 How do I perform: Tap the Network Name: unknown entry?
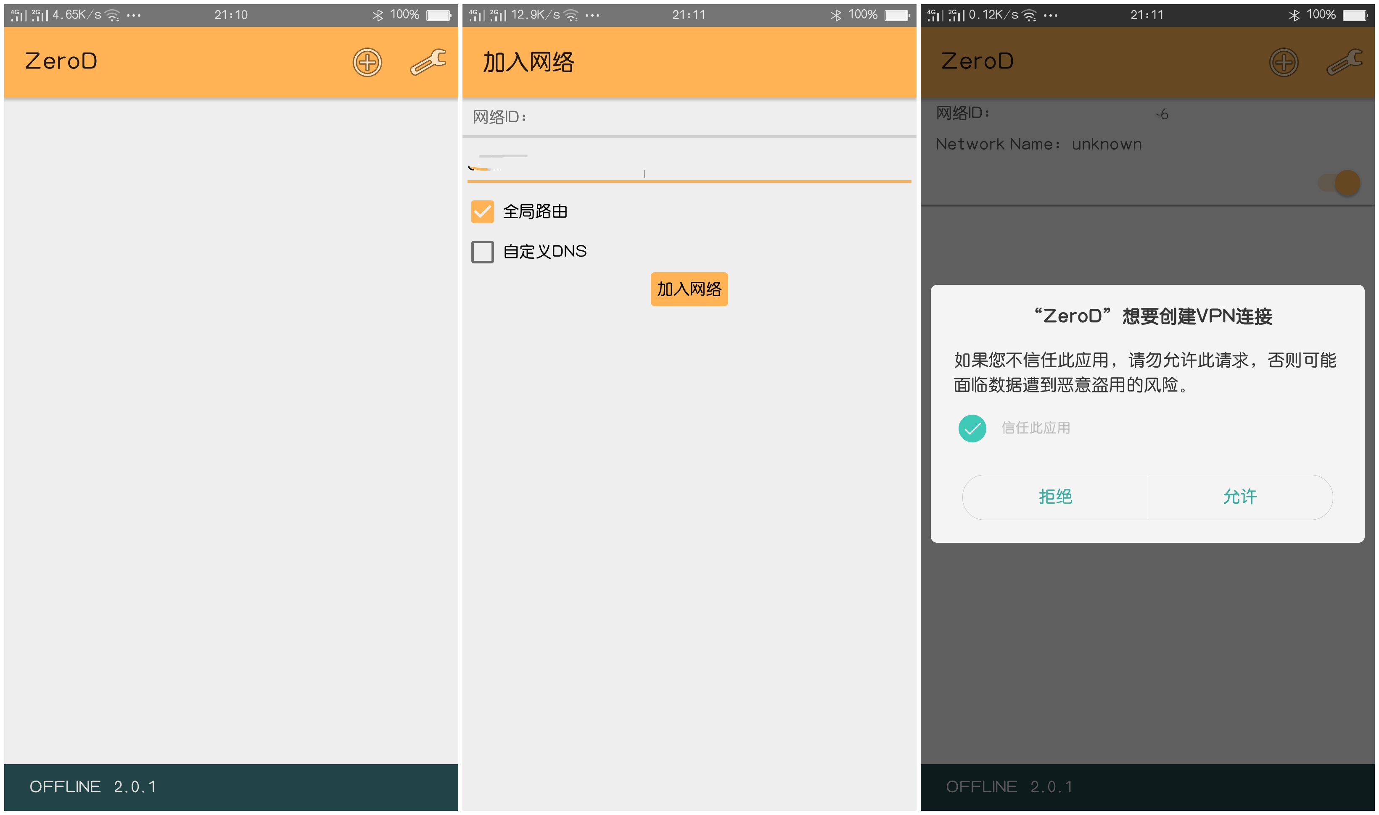(1039, 144)
